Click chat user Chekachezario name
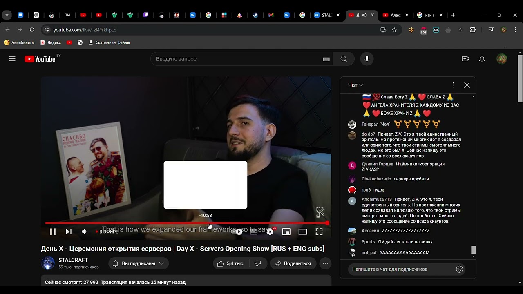 click(376, 179)
